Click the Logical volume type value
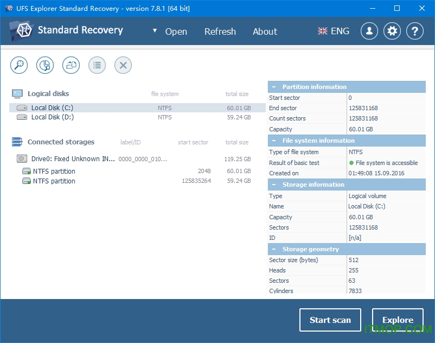The width and height of the screenshot is (435, 343). click(367, 196)
